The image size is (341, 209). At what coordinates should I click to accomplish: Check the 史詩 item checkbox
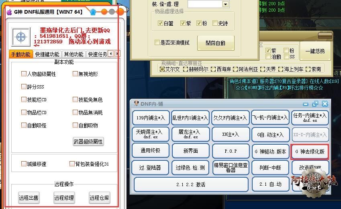click(x=215, y=23)
